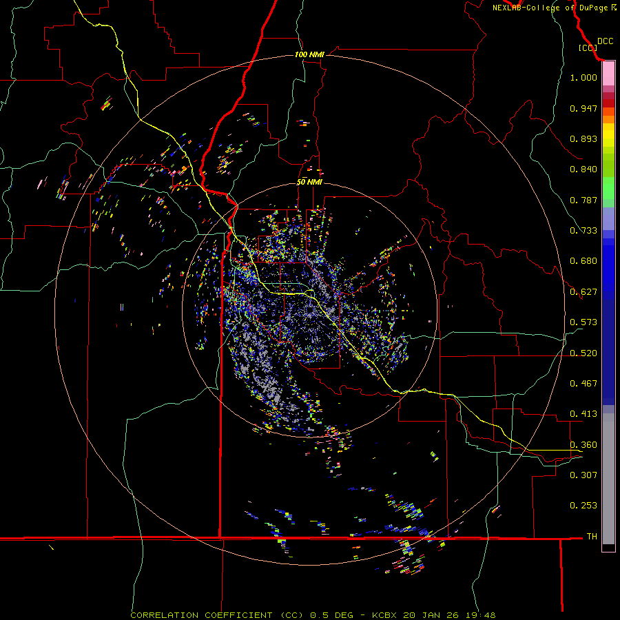620x620 pixels.
Task: Pick the red band near 0.947 on the scale
Action: (x=608, y=103)
